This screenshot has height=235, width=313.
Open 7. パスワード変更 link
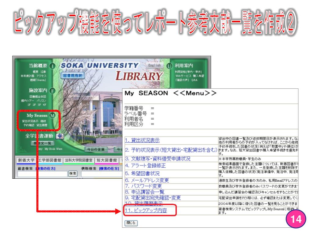coord(143,186)
